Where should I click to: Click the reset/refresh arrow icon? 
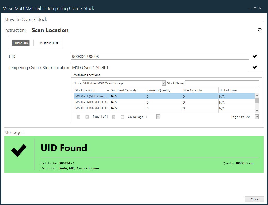point(259,30)
